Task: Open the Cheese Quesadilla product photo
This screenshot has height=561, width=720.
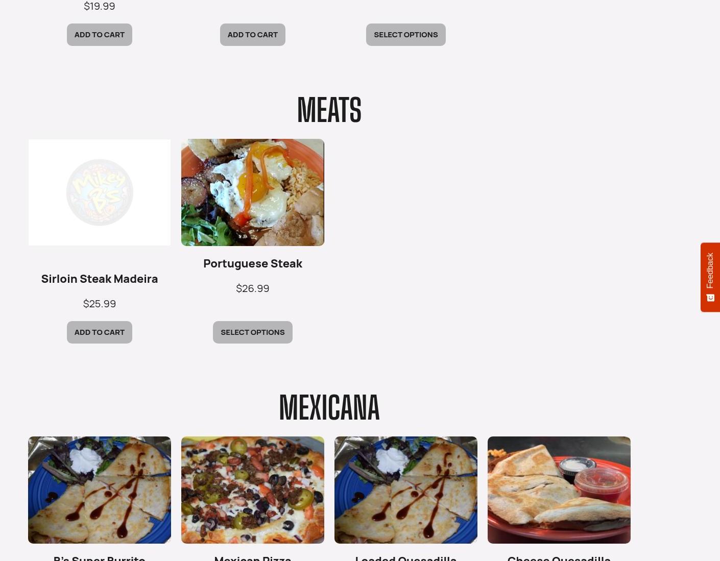Action: click(x=559, y=490)
